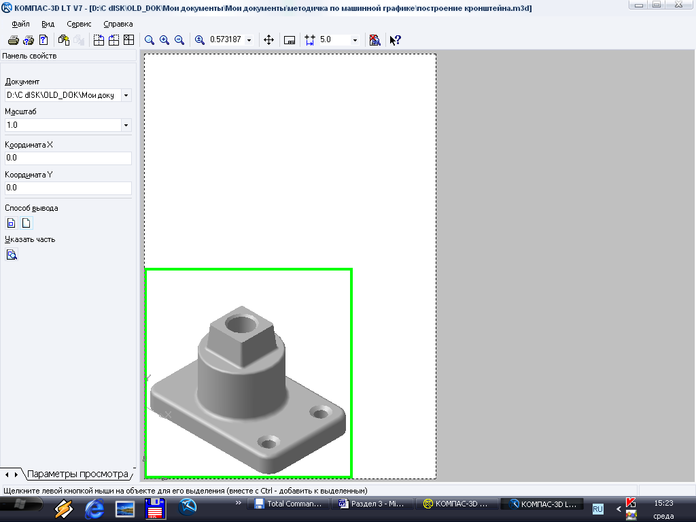
Task: Click the KOMPAS quick launch icon
Action: [x=188, y=506]
